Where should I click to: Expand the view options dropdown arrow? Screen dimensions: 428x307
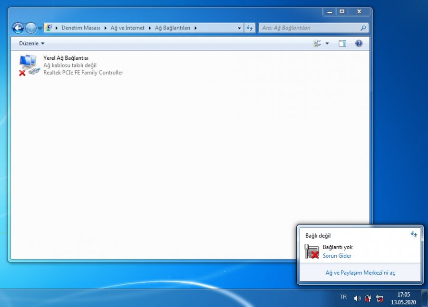point(327,44)
